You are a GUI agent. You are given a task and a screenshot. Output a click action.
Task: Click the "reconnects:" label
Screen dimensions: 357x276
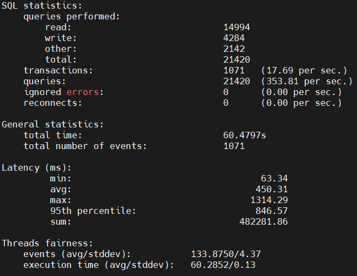coord(53,103)
